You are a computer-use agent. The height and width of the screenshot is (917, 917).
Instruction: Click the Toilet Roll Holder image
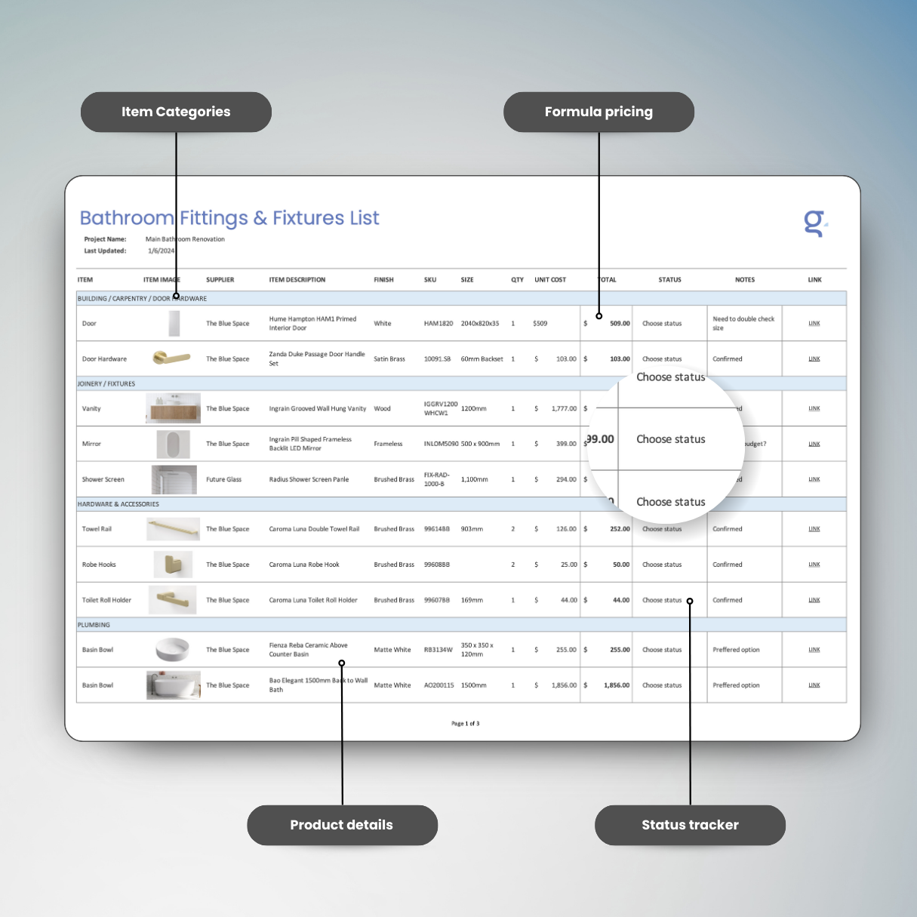point(172,599)
